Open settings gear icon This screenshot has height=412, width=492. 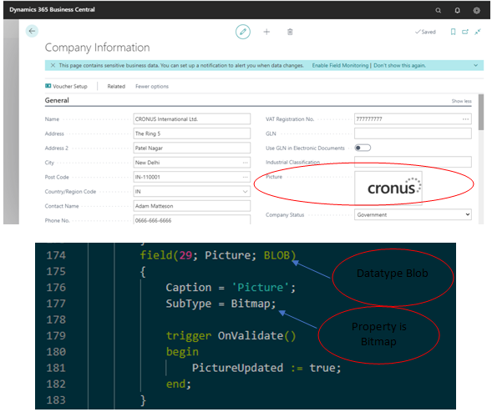476,10
